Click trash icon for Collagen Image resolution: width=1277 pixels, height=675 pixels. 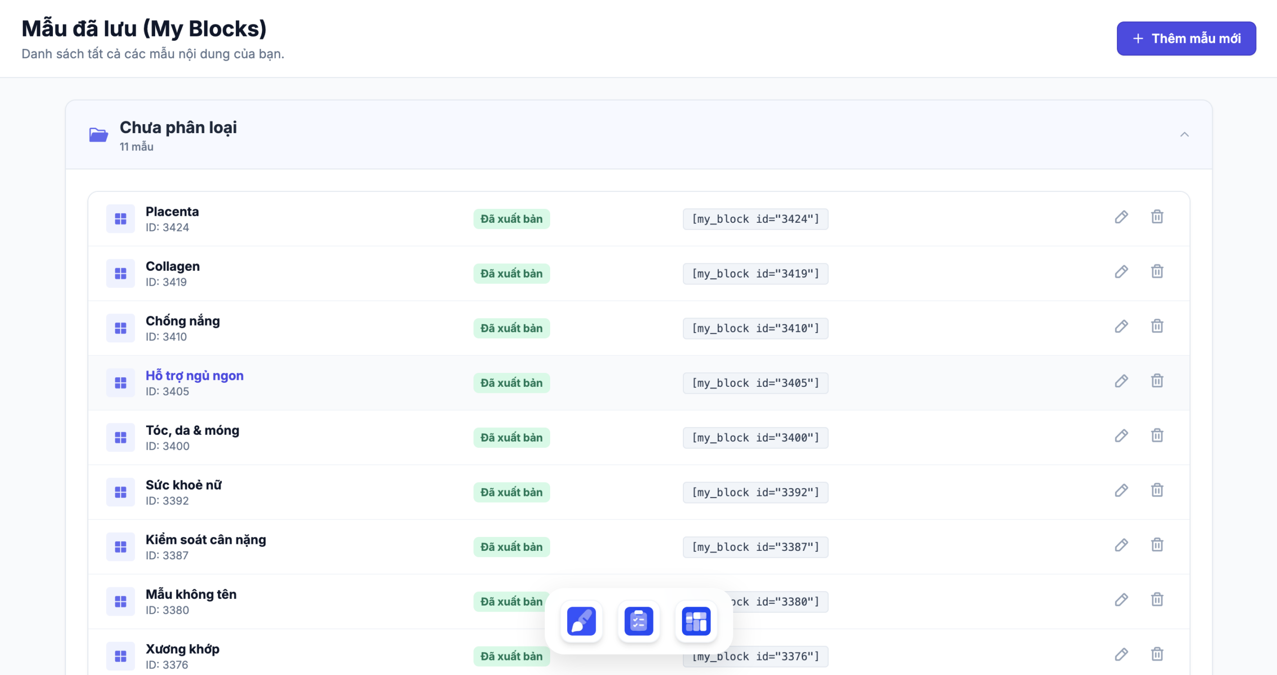(x=1157, y=272)
